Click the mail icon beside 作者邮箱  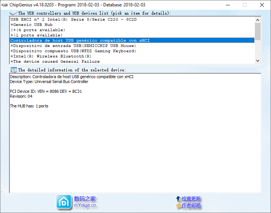pyautogui.click(x=178, y=206)
